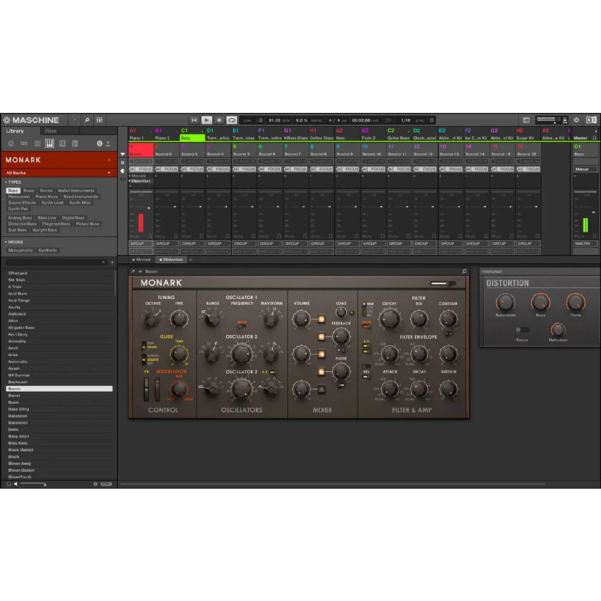The height and width of the screenshot is (601, 601).
Task: Select the Bass type filter
Action: click(12, 191)
